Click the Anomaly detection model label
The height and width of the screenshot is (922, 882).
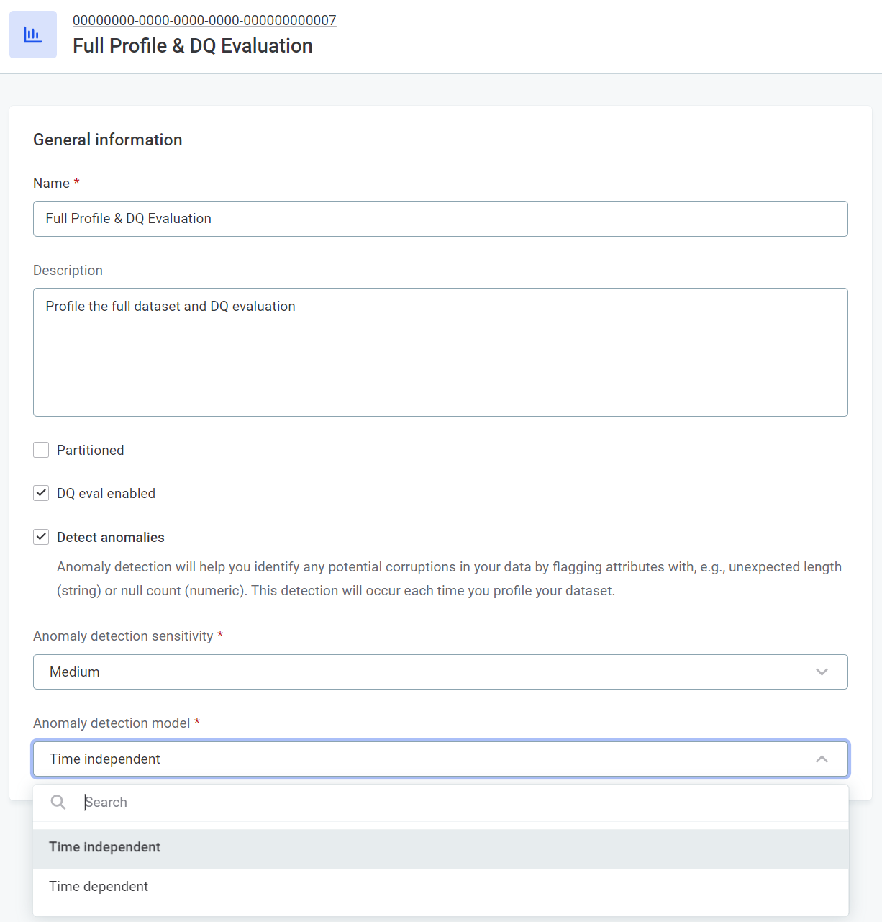coord(111,723)
